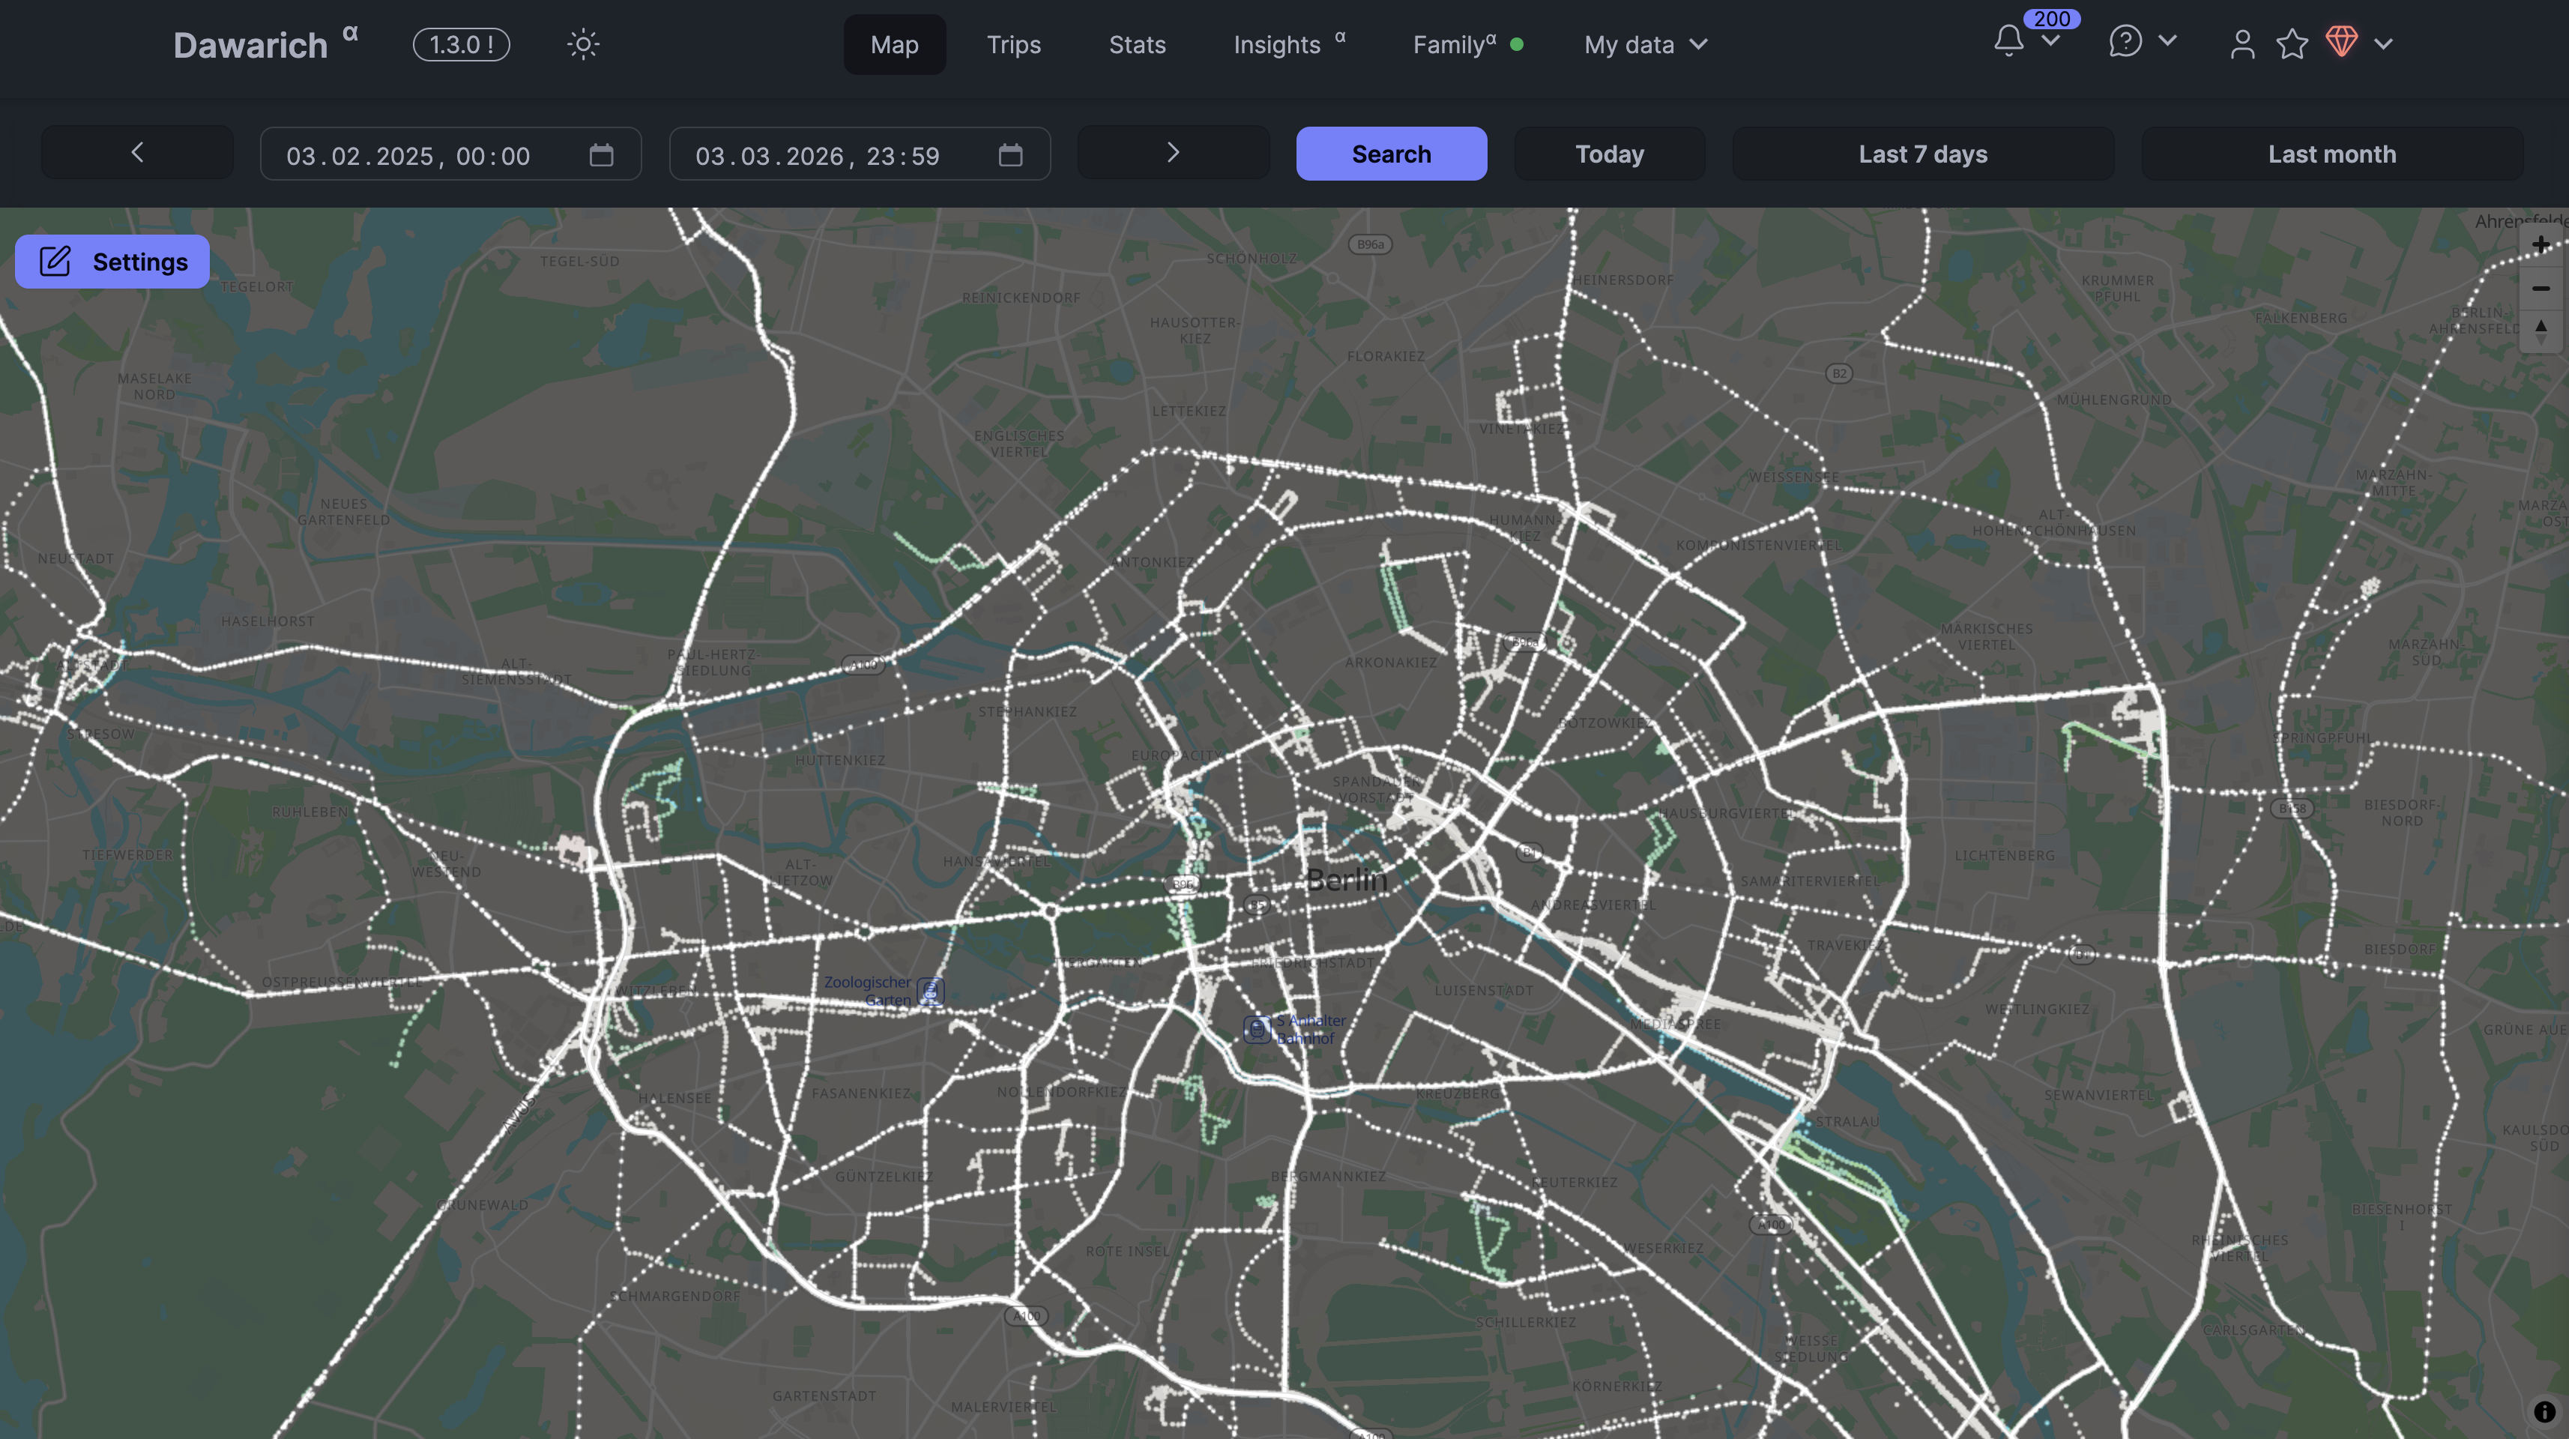Go to previous date range arrow
2569x1439 pixels.
tap(138, 153)
